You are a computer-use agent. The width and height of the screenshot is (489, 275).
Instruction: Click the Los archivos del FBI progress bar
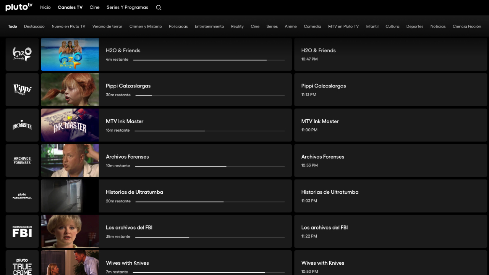coord(210,237)
